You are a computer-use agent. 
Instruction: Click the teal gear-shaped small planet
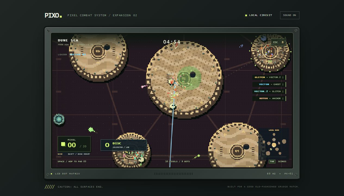59,119
